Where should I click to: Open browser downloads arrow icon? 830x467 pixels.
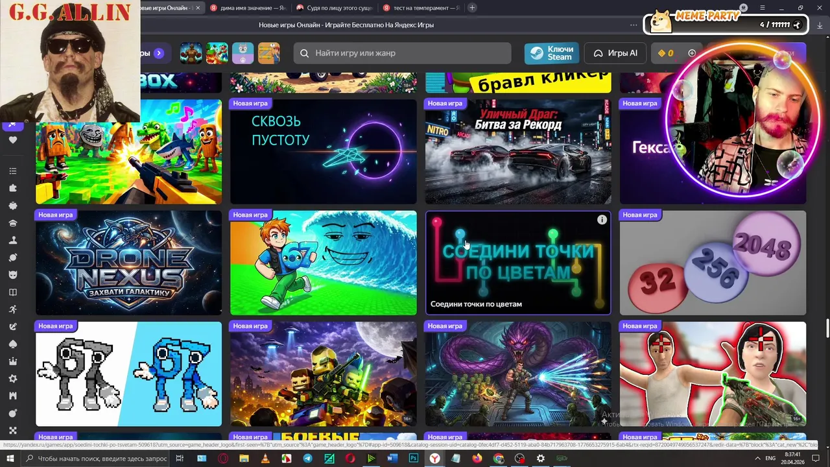pos(820,25)
